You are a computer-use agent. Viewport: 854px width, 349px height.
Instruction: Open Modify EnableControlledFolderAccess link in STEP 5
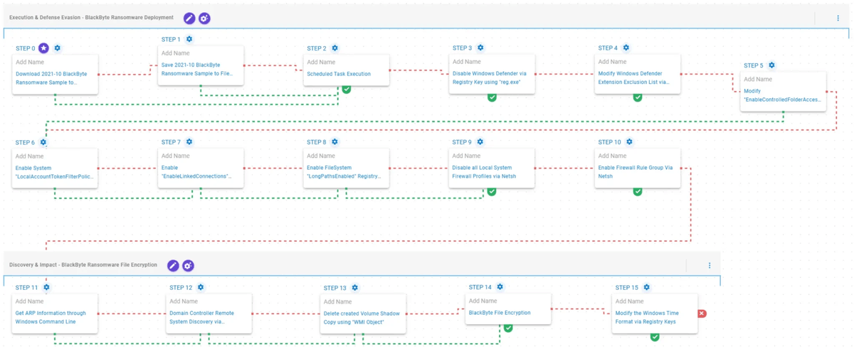pos(782,95)
